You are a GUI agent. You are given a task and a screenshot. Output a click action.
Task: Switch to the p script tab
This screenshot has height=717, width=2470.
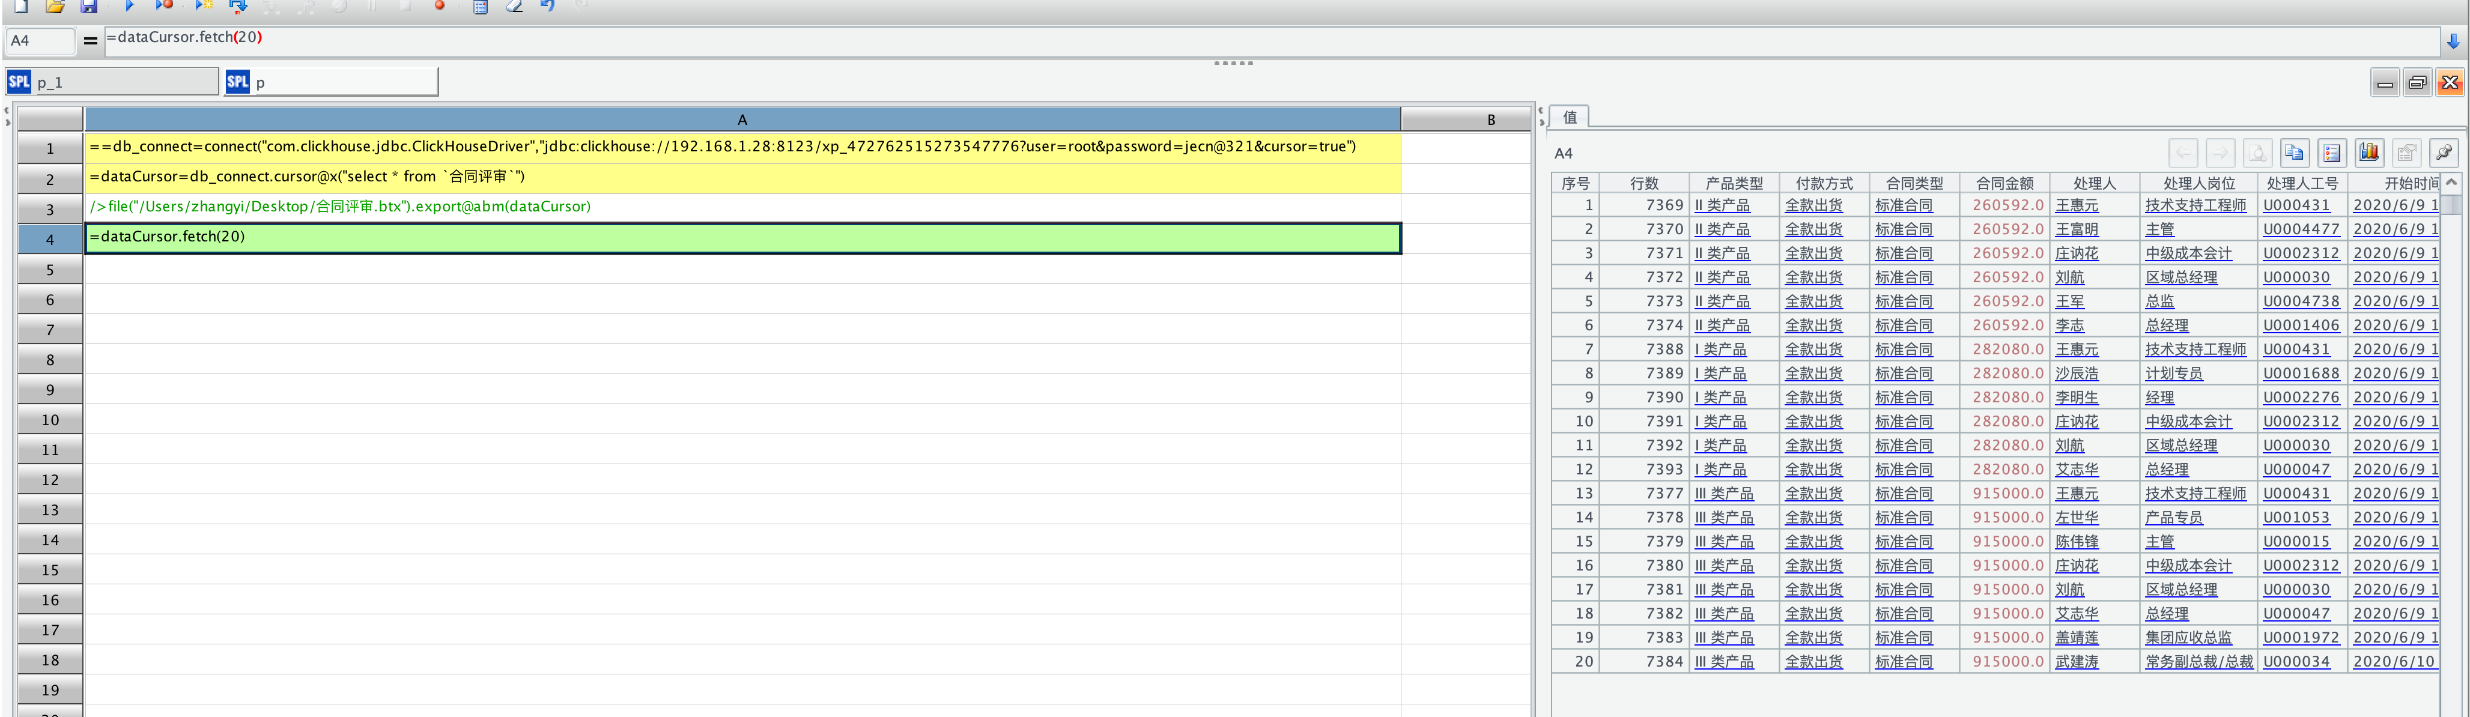[331, 82]
